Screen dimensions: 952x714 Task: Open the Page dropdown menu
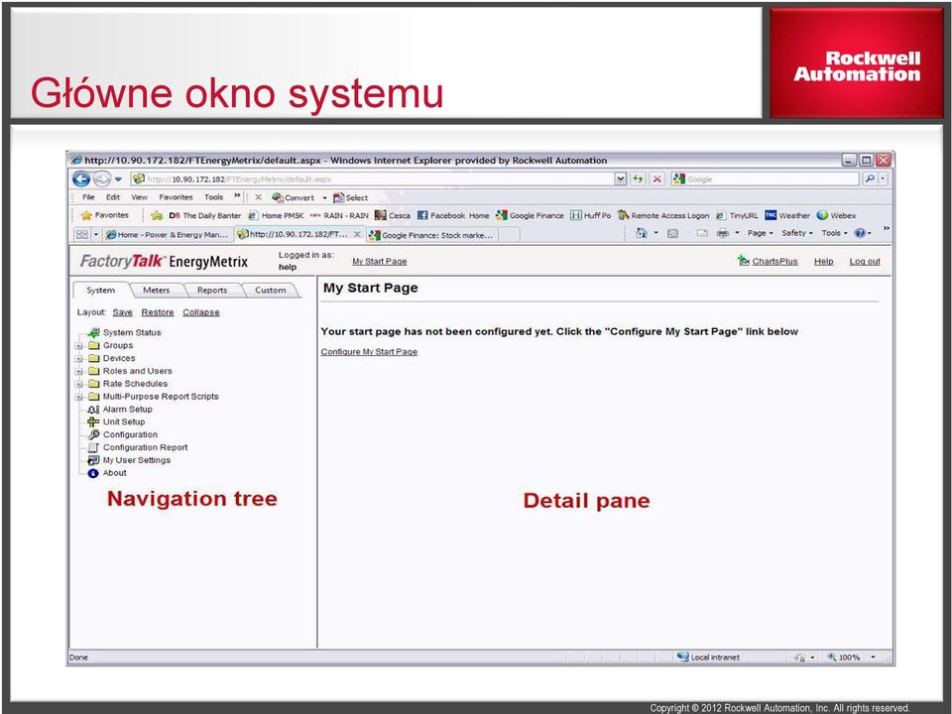tap(761, 233)
